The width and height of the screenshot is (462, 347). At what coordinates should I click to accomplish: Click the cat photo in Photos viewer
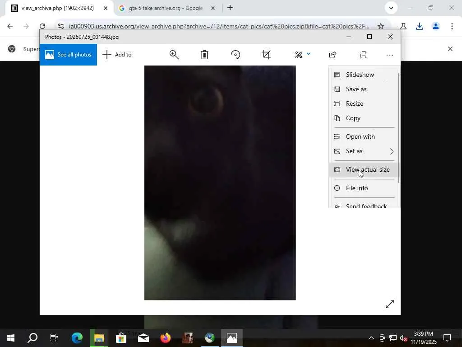[x=220, y=183]
